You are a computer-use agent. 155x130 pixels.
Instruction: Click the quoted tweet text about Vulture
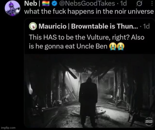87,42
